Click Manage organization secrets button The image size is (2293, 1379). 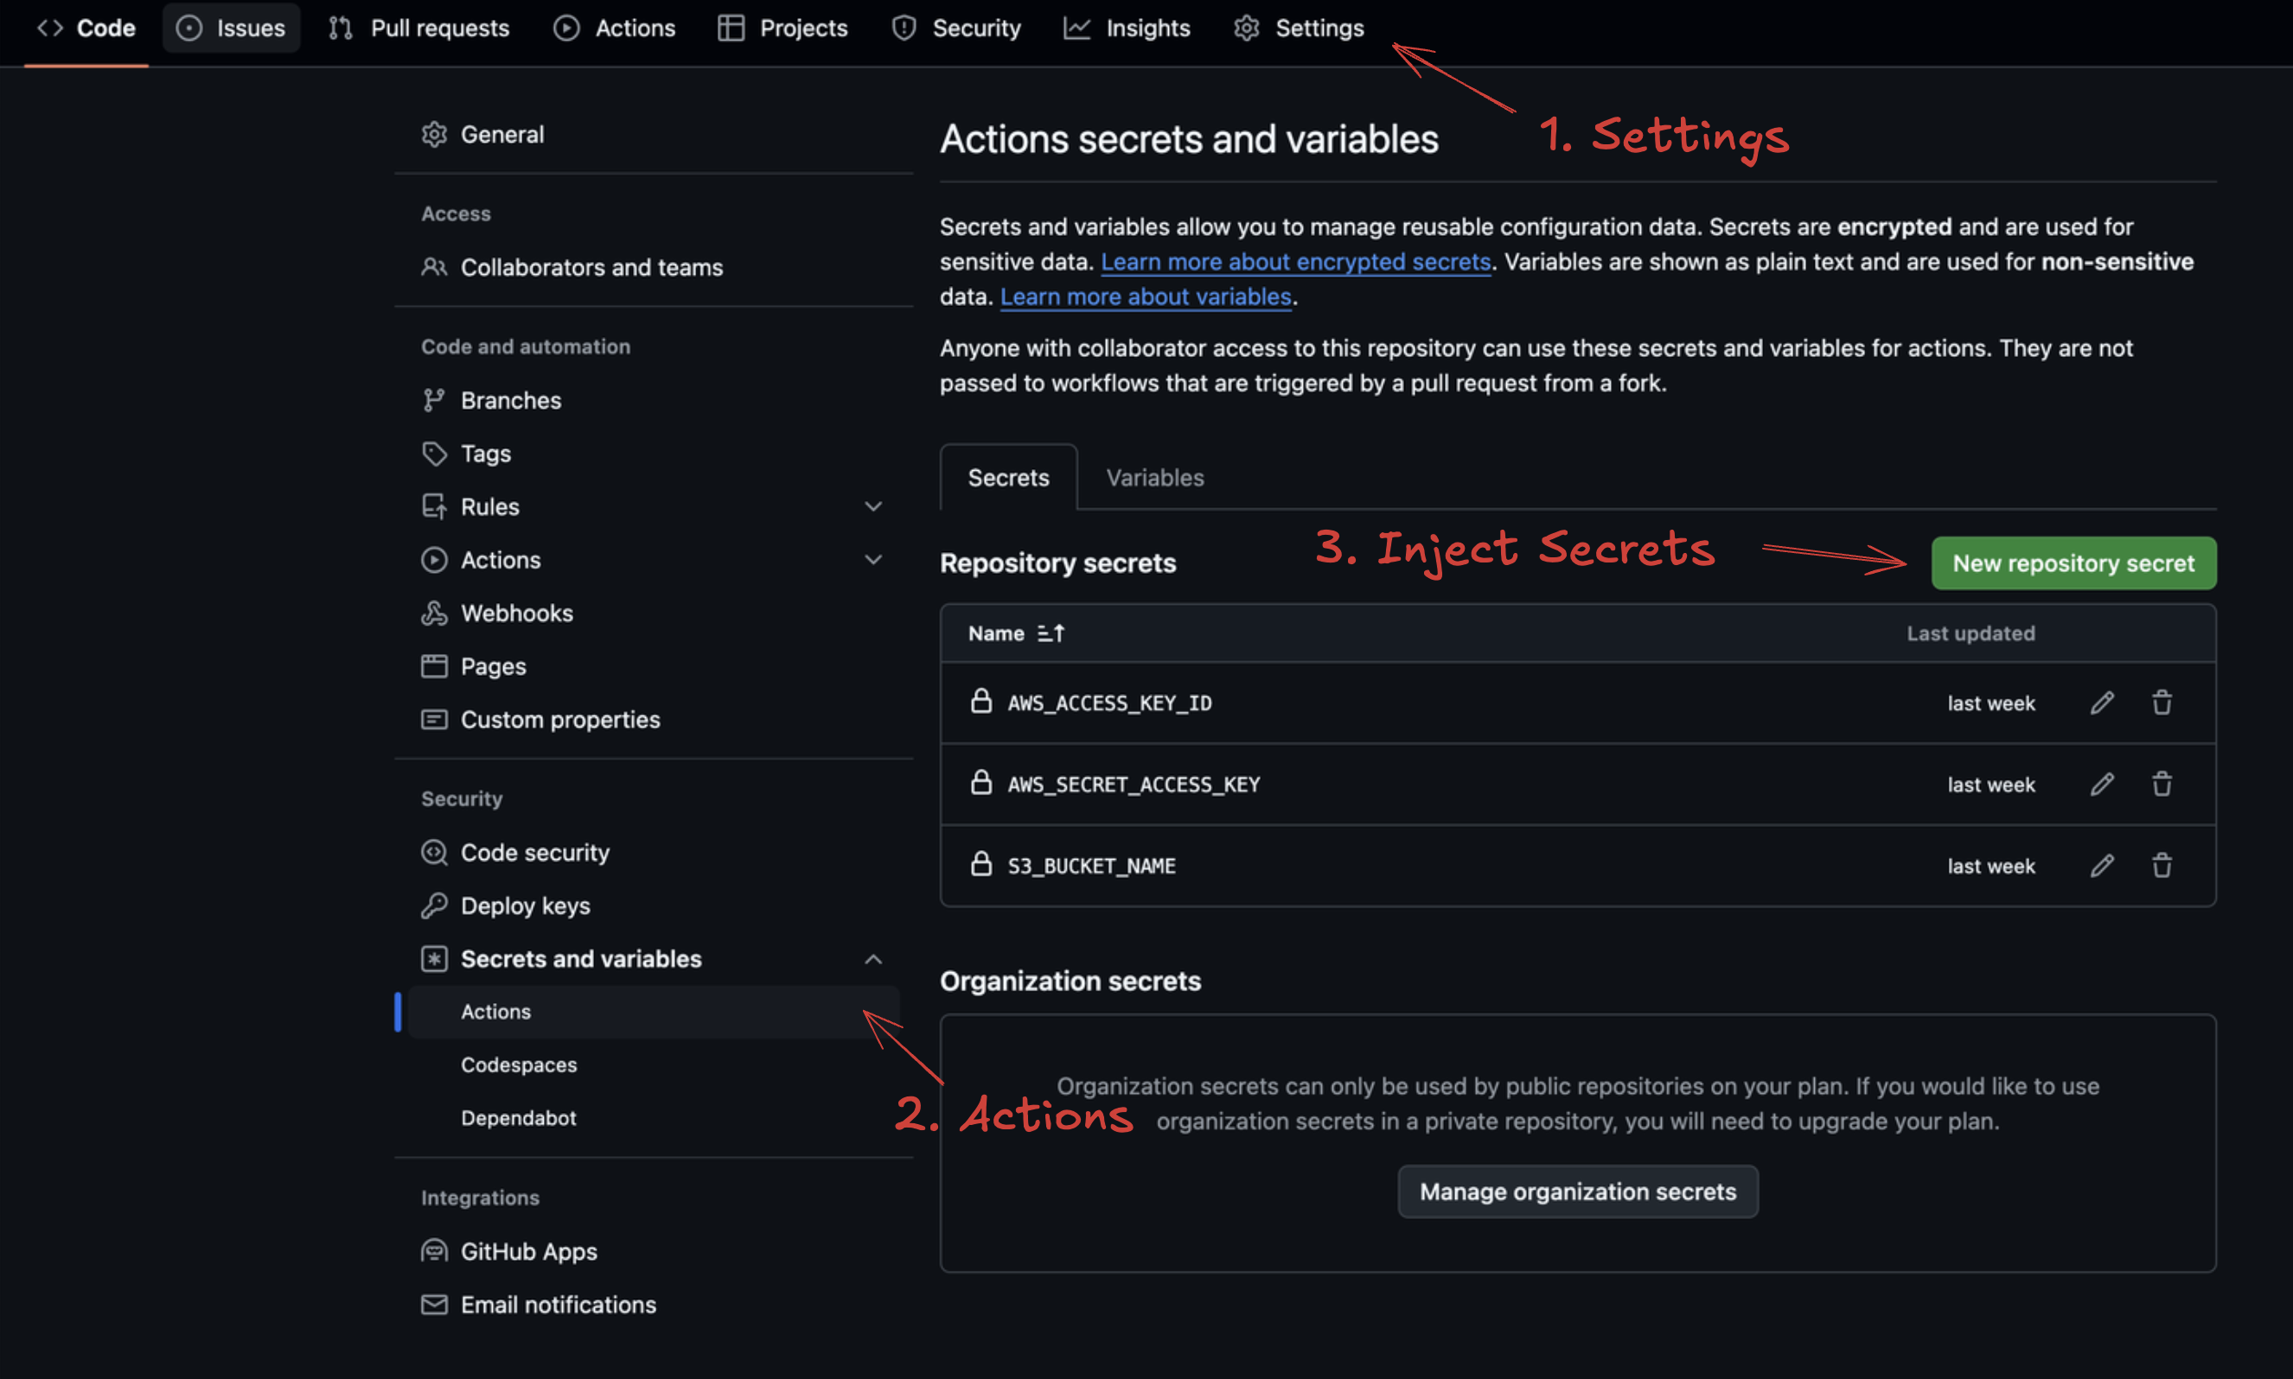[x=1577, y=1192]
